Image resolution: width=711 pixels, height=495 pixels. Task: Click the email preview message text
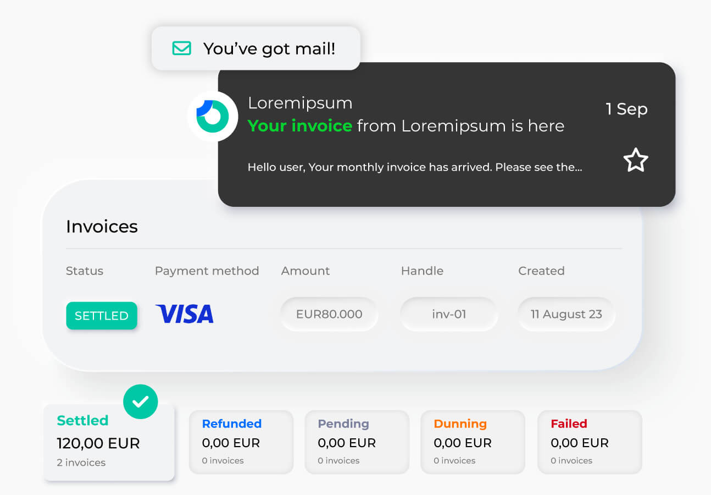coord(415,167)
